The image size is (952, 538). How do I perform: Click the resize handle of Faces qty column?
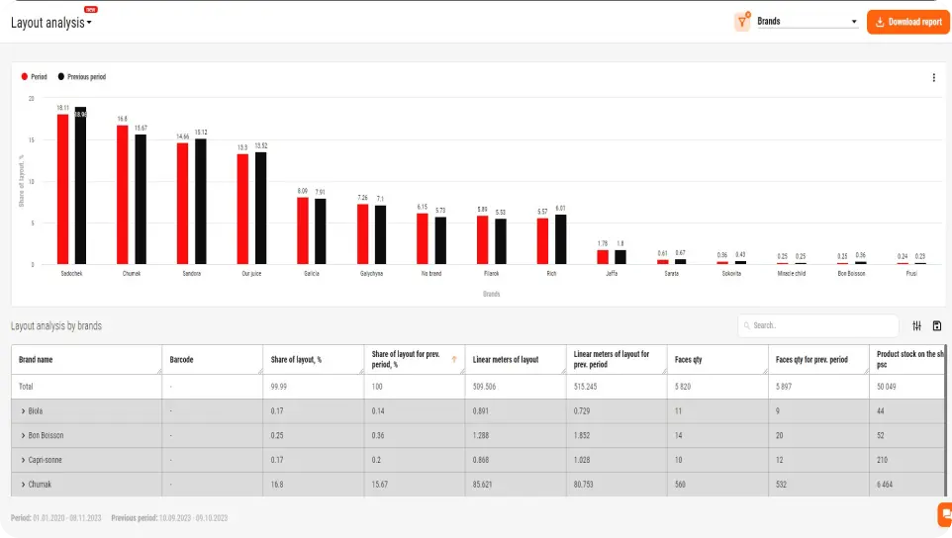click(x=763, y=369)
